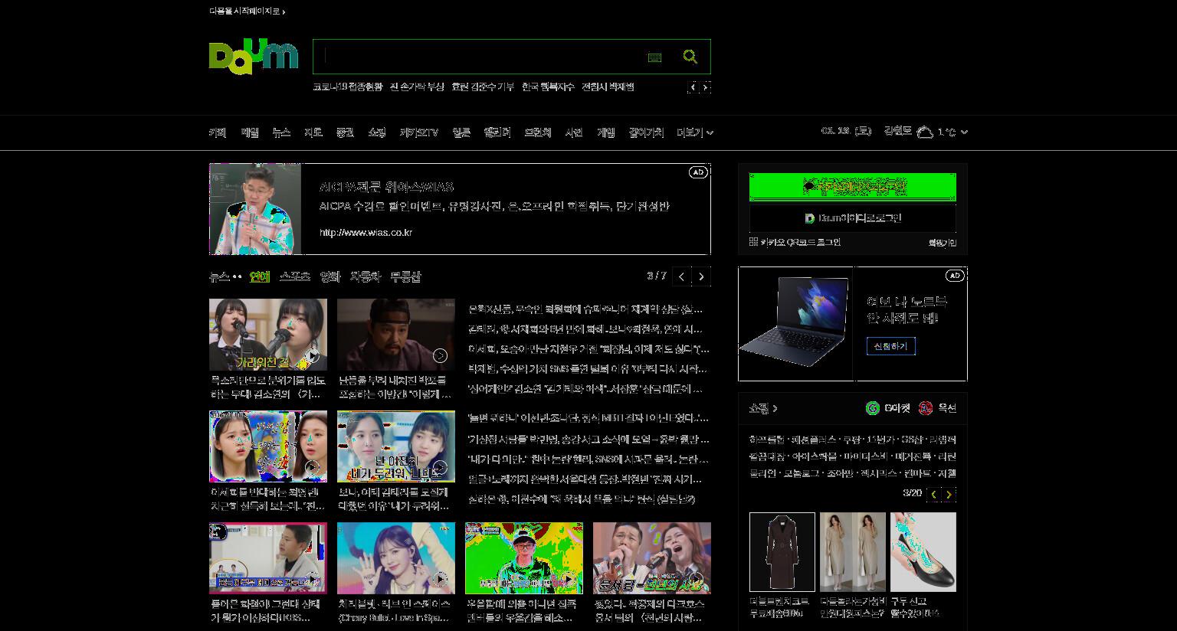Click the Daum 아이디로 로그인 button
Screen dimensions: 1177x631
853,218
